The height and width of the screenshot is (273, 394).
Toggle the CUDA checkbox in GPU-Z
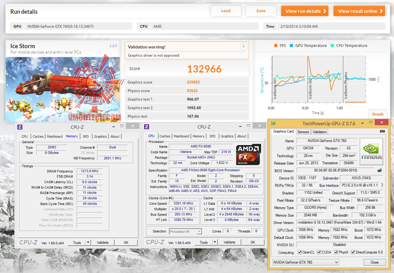[x=319, y=252]
